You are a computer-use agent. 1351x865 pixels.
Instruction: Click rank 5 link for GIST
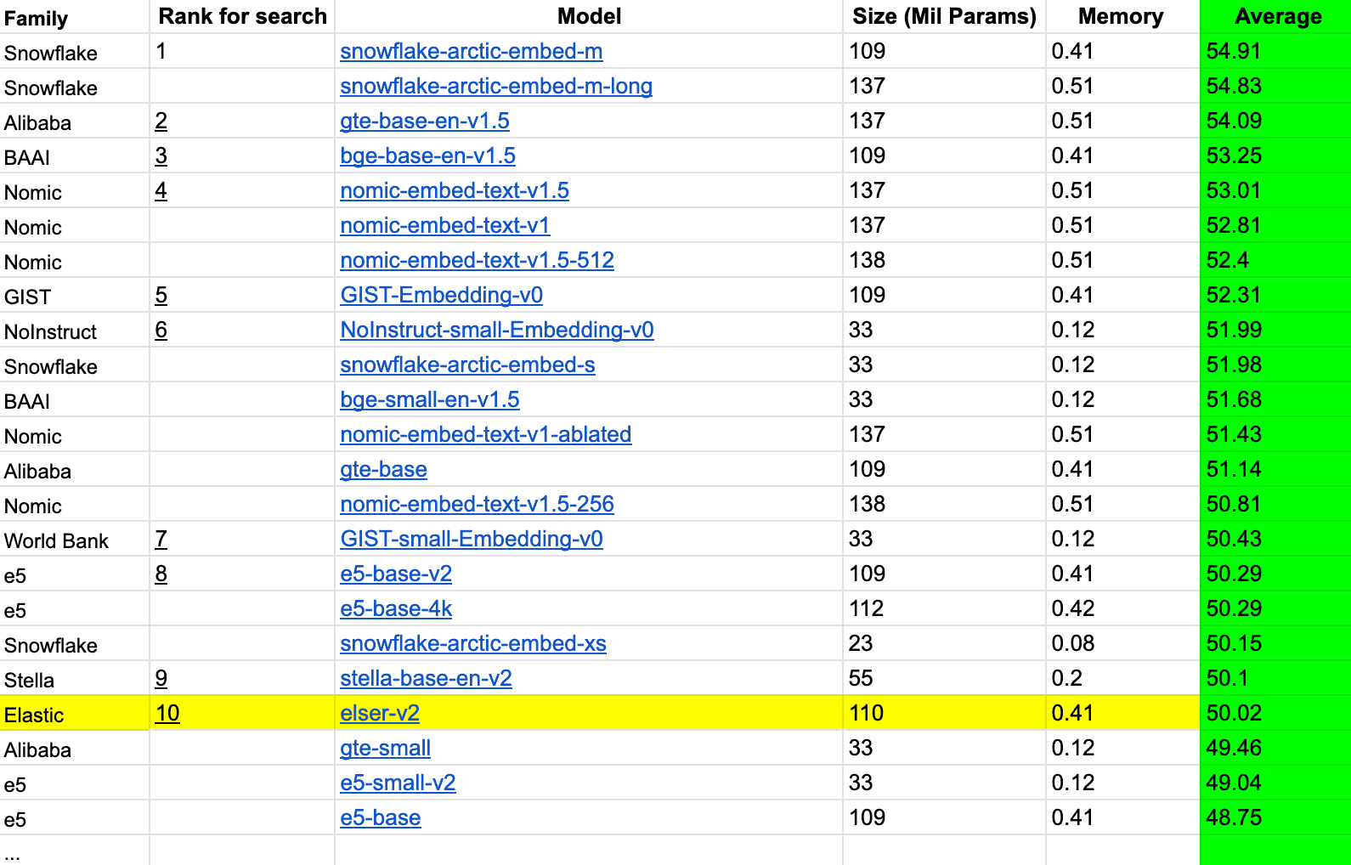pyautogui.click(x=161, y=296)
